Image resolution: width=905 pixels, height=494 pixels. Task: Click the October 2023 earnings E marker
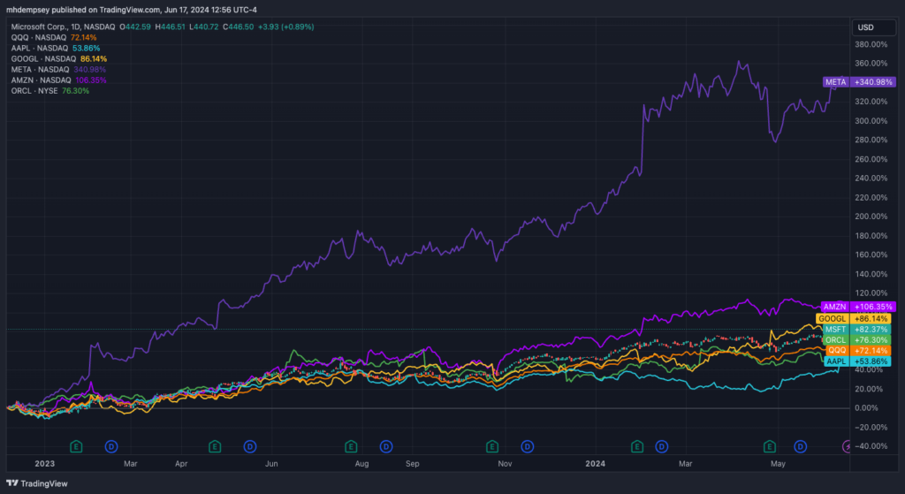pos(491,446)
